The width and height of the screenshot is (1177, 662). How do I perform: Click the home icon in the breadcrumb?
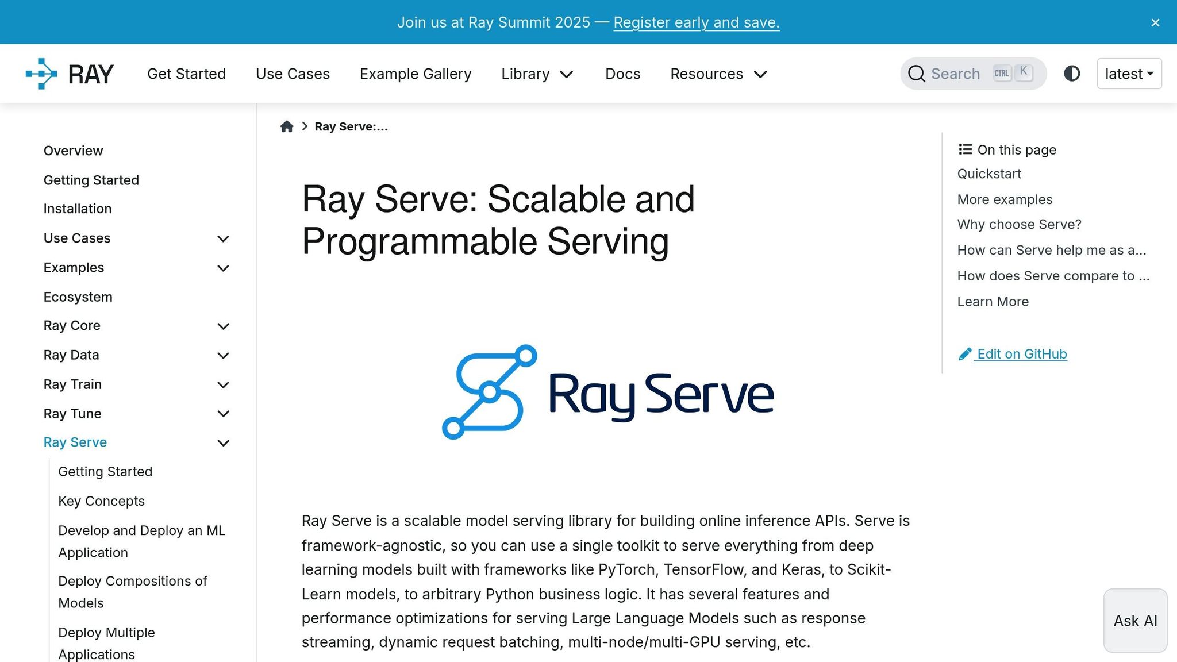coord(286,126)
